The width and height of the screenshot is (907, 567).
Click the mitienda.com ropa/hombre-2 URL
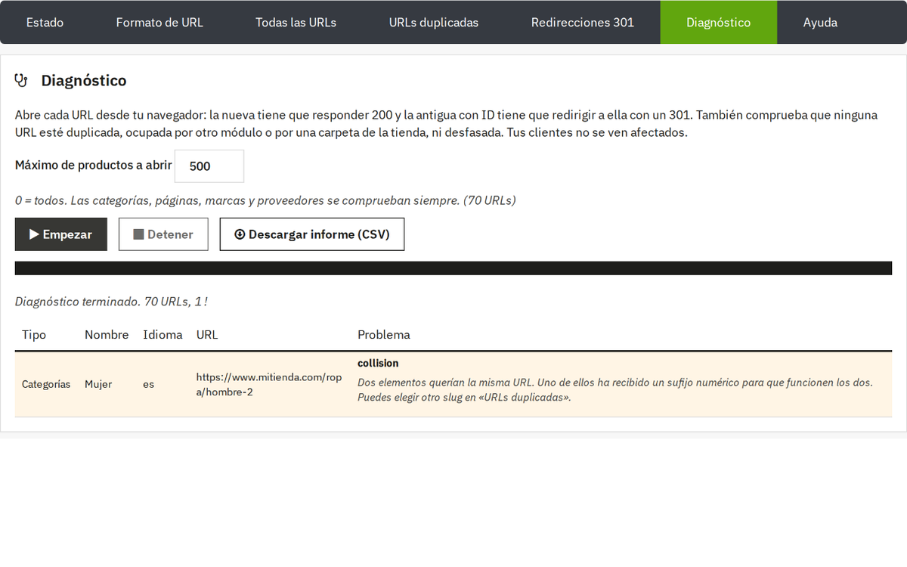(x=269, y=384)
